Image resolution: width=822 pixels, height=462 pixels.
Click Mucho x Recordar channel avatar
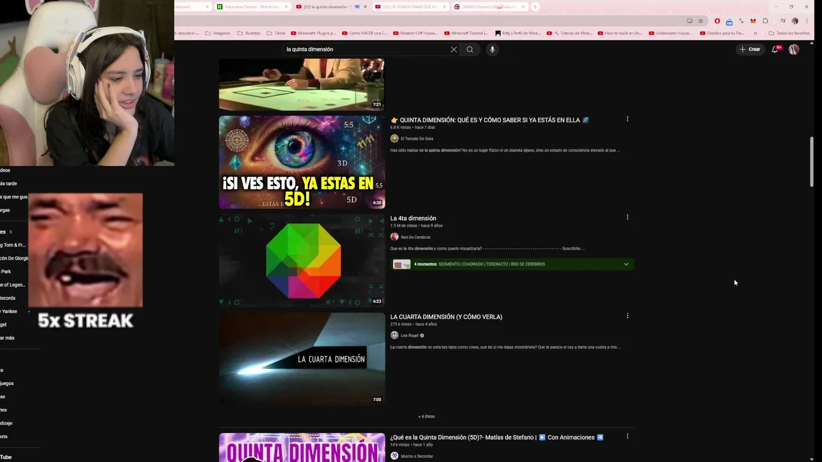point(394,456)
